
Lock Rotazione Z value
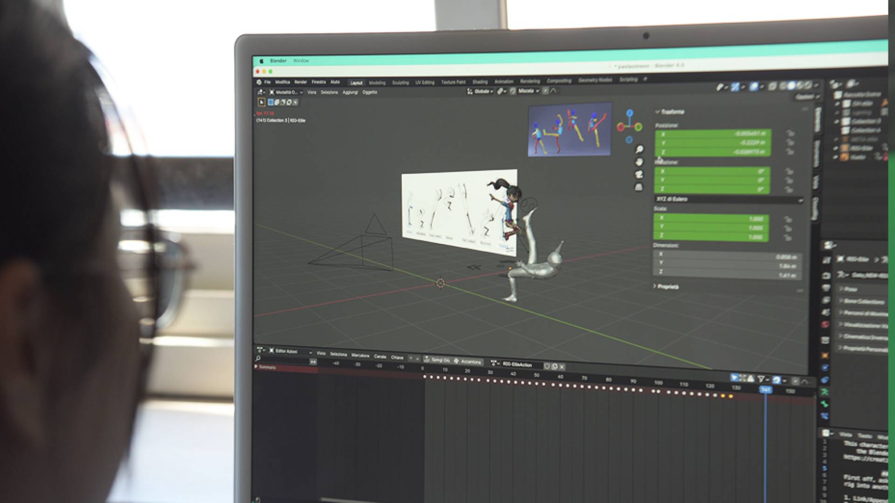pos(789,190)
